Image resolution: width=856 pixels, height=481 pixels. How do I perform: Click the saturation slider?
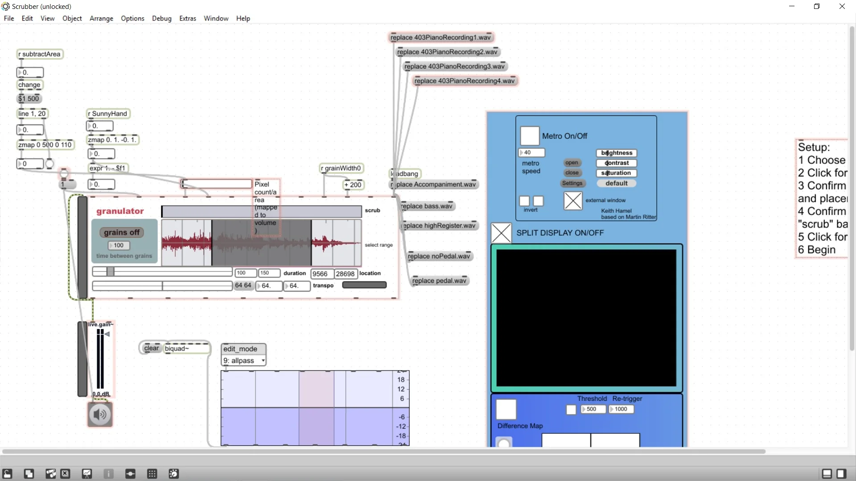617,173
